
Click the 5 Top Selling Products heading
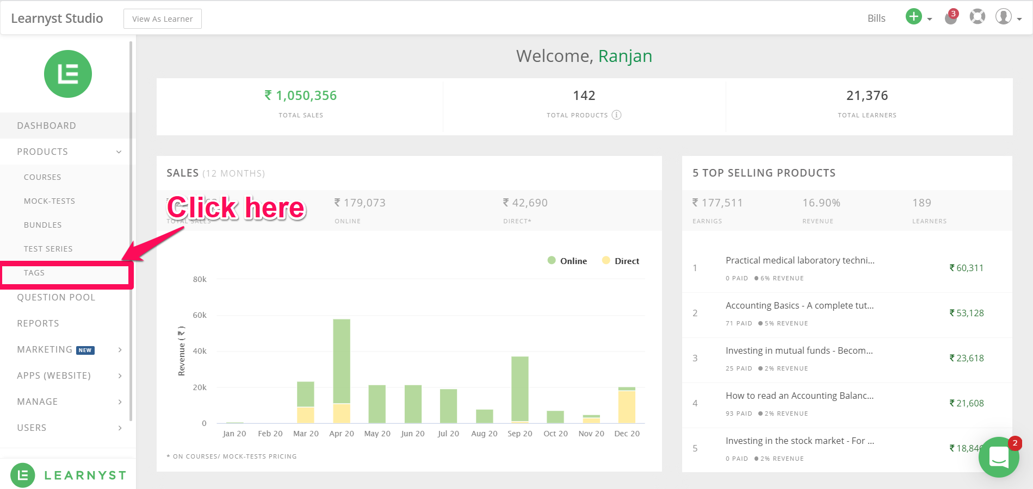pos(764,173)
